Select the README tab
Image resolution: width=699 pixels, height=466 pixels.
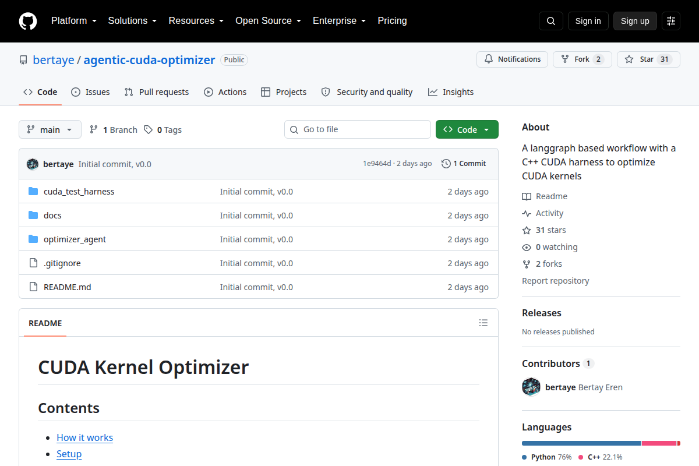click(x=45, y=323)
